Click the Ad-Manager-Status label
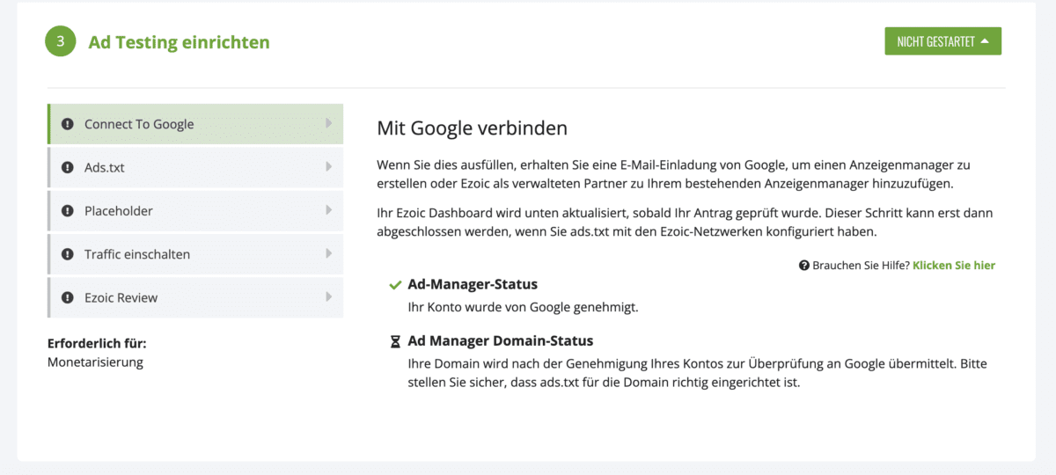This screenshot has height=475, width=1056. [473, 285]
